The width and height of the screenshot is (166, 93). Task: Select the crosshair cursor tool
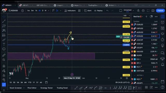4,17
